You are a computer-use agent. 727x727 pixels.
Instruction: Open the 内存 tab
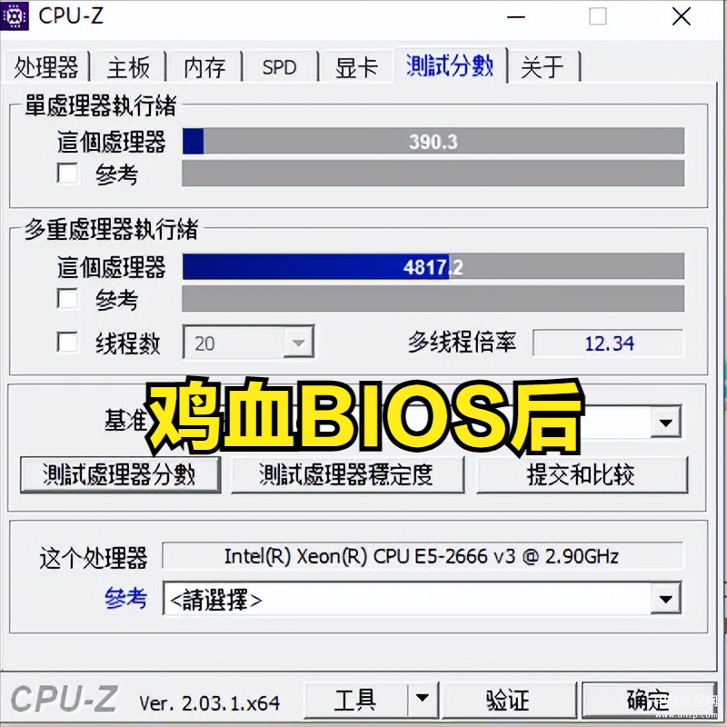[x=204, y=66]
